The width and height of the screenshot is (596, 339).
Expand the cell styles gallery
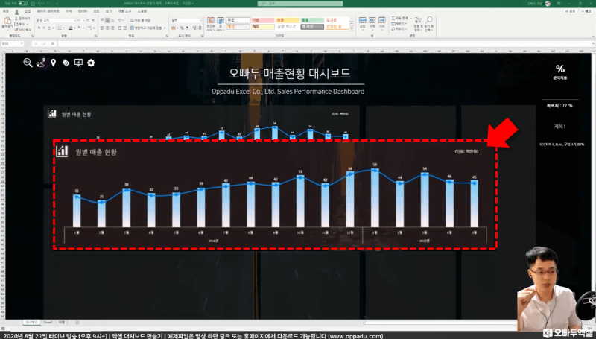coord(352,29)
